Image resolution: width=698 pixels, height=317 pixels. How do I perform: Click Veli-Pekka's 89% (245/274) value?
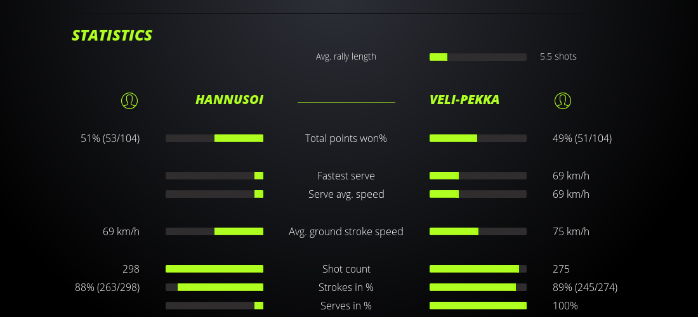pyautogui.click(x=585, y=287)
